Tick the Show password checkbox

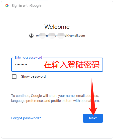click(x=14, y=77)
